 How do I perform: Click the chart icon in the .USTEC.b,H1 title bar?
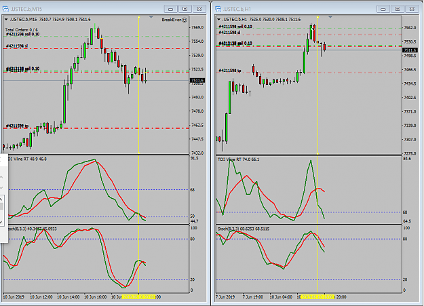[x=218, y=9]
